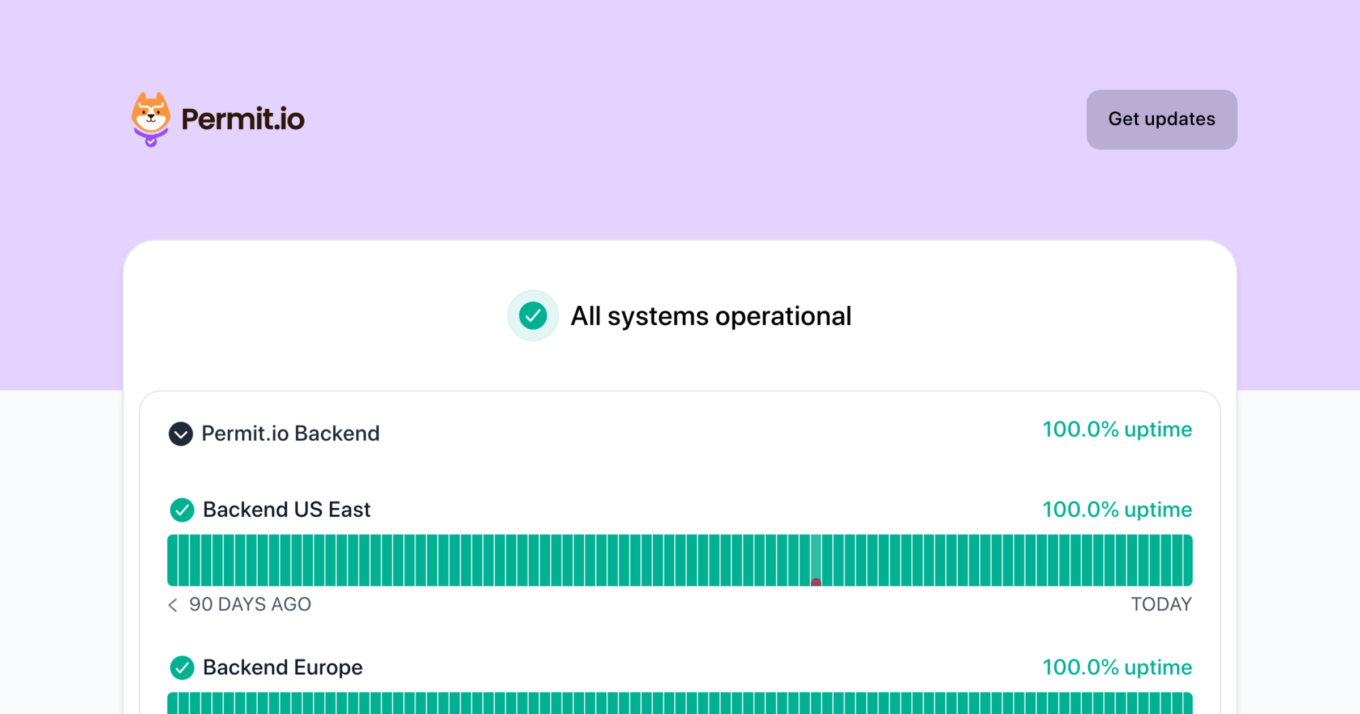The height and width of the screenshot is (714, 1360).
Task: Click the Backend Europe 100.0% uptime value
Action: [1117, 668]
